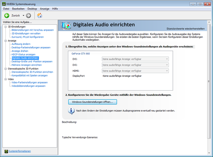Select the highlighted Digitales Audio einrichten item
The width and height of the screenshot is (213, 157).
point(25,58)
